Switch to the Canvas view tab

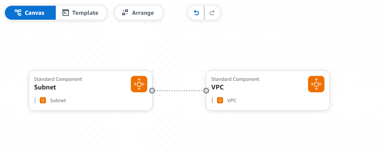coord(30,13)
